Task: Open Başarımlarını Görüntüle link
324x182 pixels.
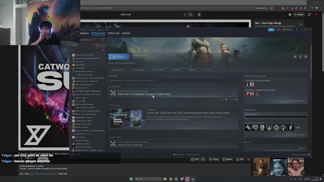Action: (x=296, y=135)
